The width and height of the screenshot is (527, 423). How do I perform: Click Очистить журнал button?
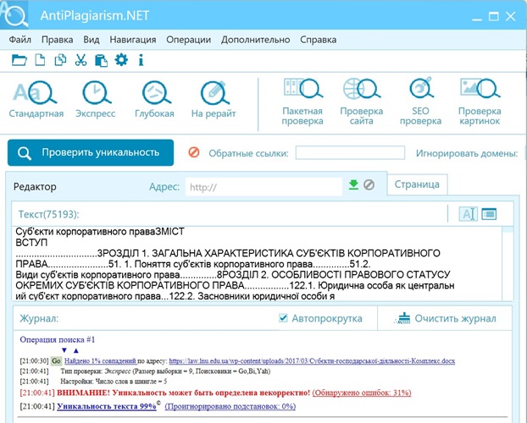446,318
